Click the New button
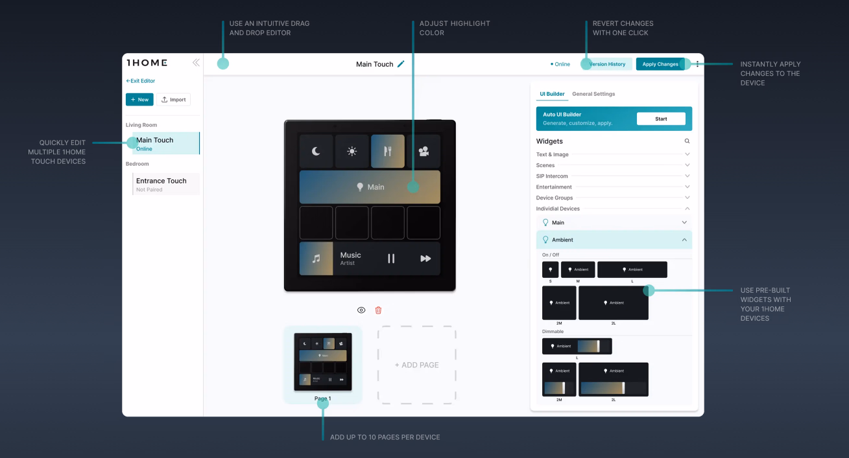 tap(139, 100)
